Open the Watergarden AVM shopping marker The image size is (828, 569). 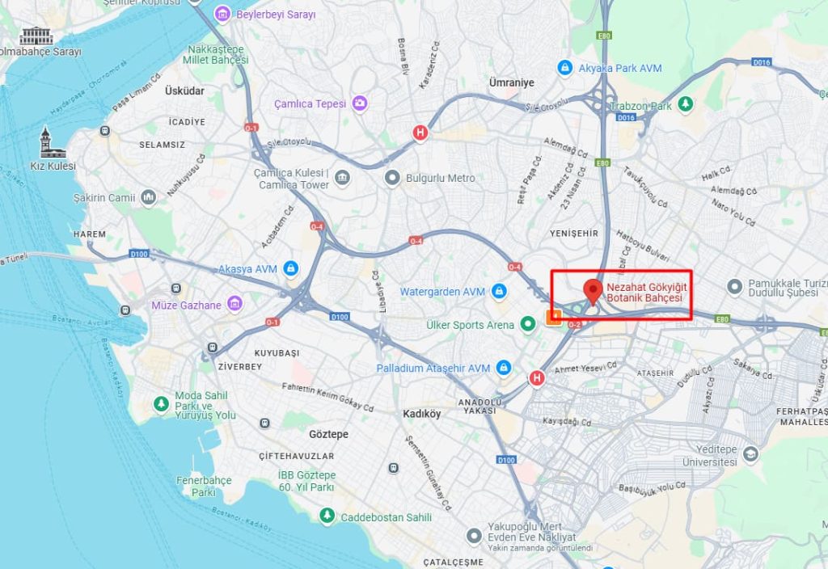[x=498, y=291]
